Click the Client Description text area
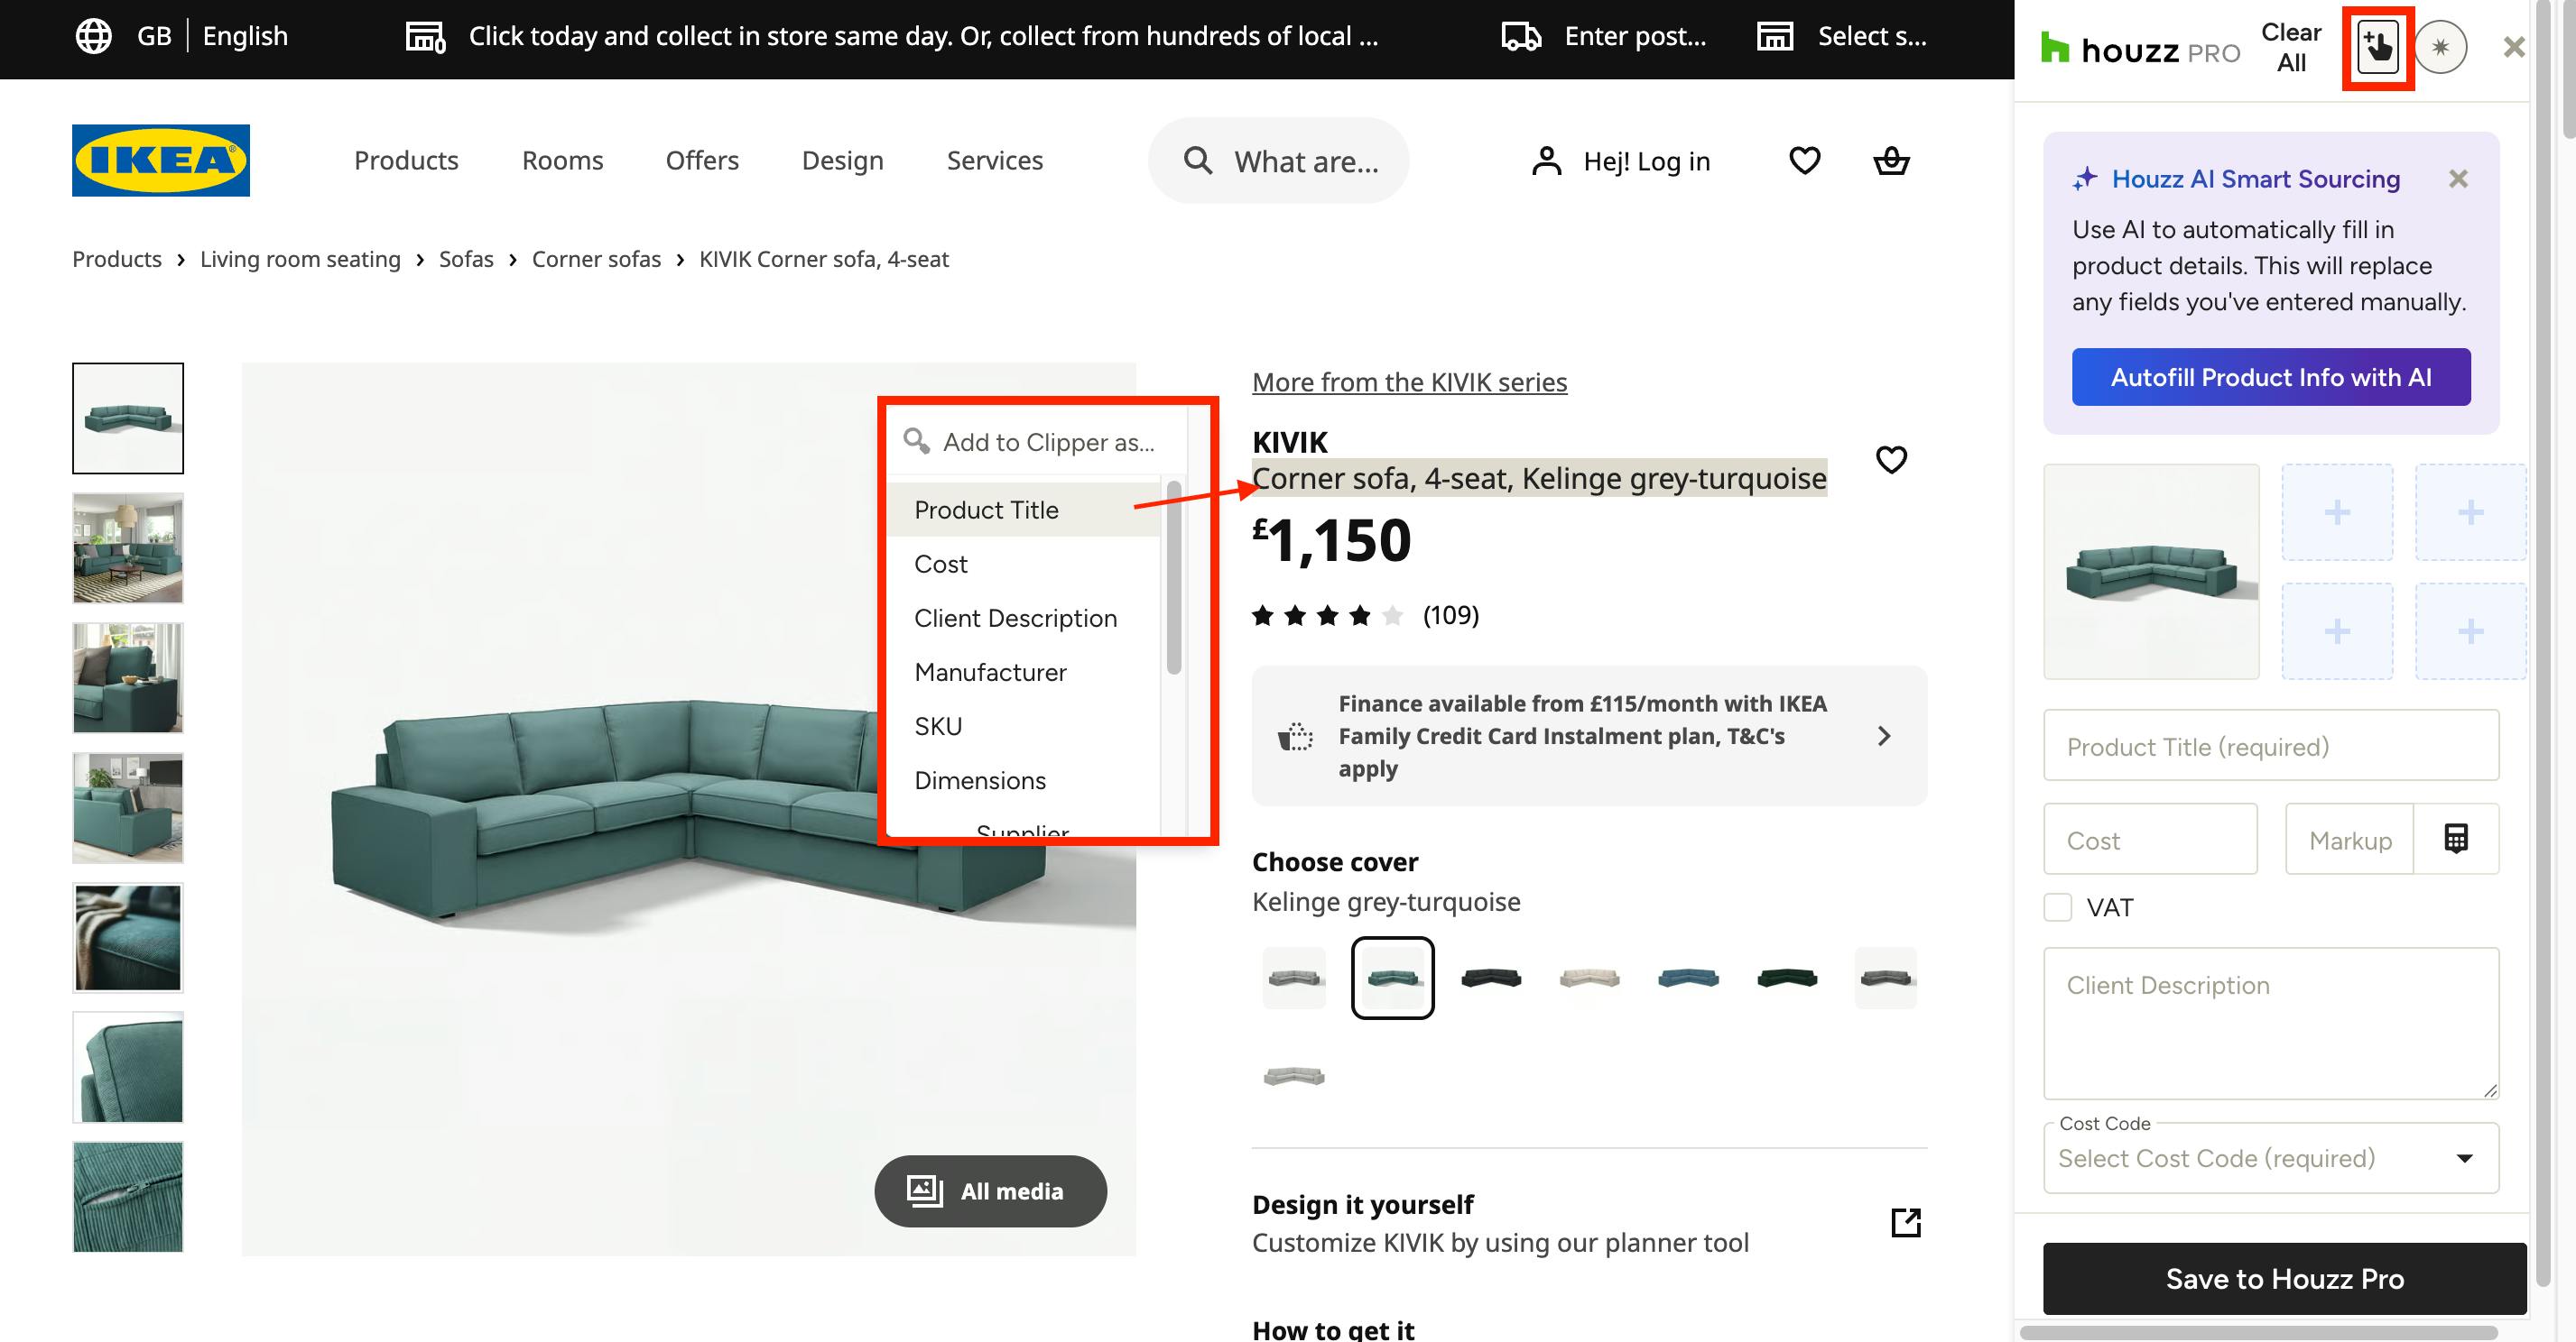The height and width of the screenshot is (1342, 2576). [2271, 1024]
